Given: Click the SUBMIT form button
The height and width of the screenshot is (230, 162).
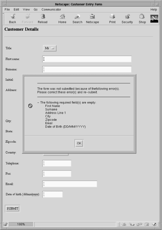Looking at the screenshot, I should 12,208.
